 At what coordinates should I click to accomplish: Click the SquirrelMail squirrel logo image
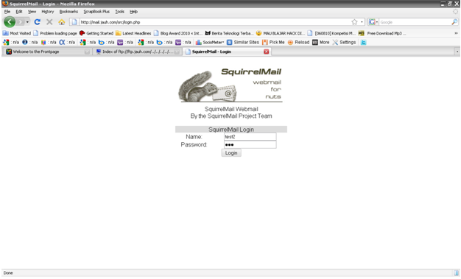[x=230, y=85]
